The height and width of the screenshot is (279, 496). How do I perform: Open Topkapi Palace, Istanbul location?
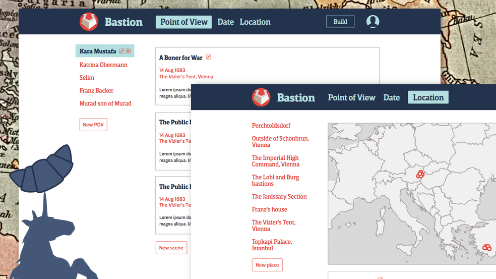click(272, 245)
